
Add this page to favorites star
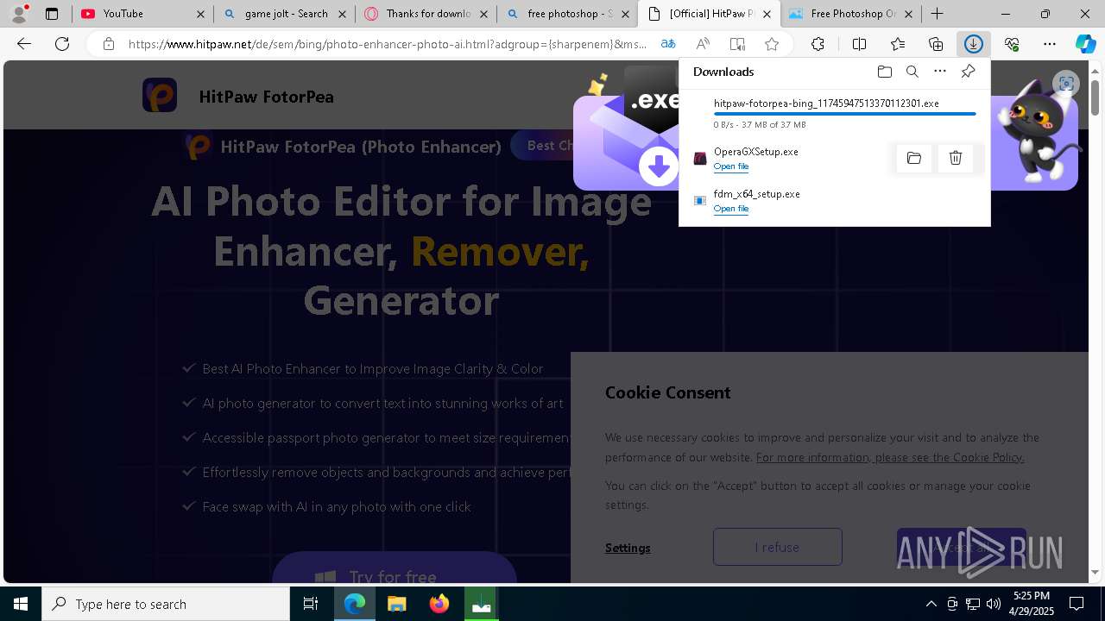click(x=772, y=44)
